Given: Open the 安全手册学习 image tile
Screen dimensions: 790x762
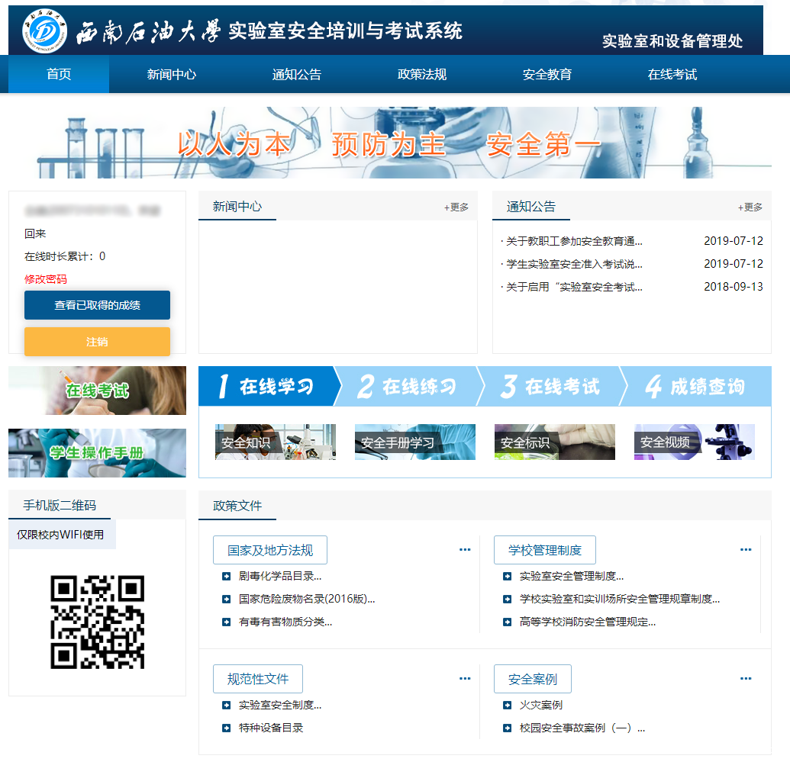Looking at the screenshot, I should (414, 442).
